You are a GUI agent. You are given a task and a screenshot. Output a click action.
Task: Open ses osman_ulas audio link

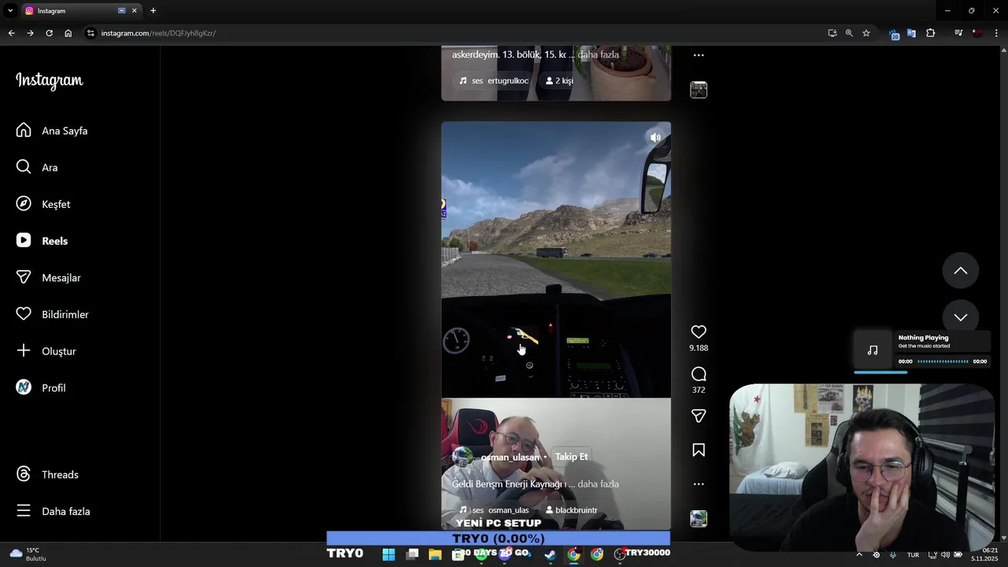[495, 510]
